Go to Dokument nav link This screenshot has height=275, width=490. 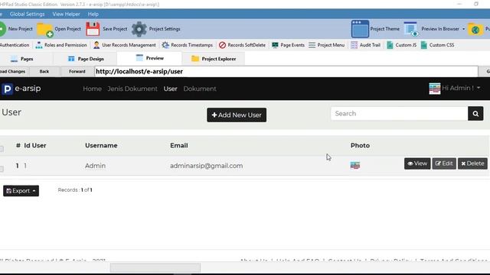coord(200,89)
